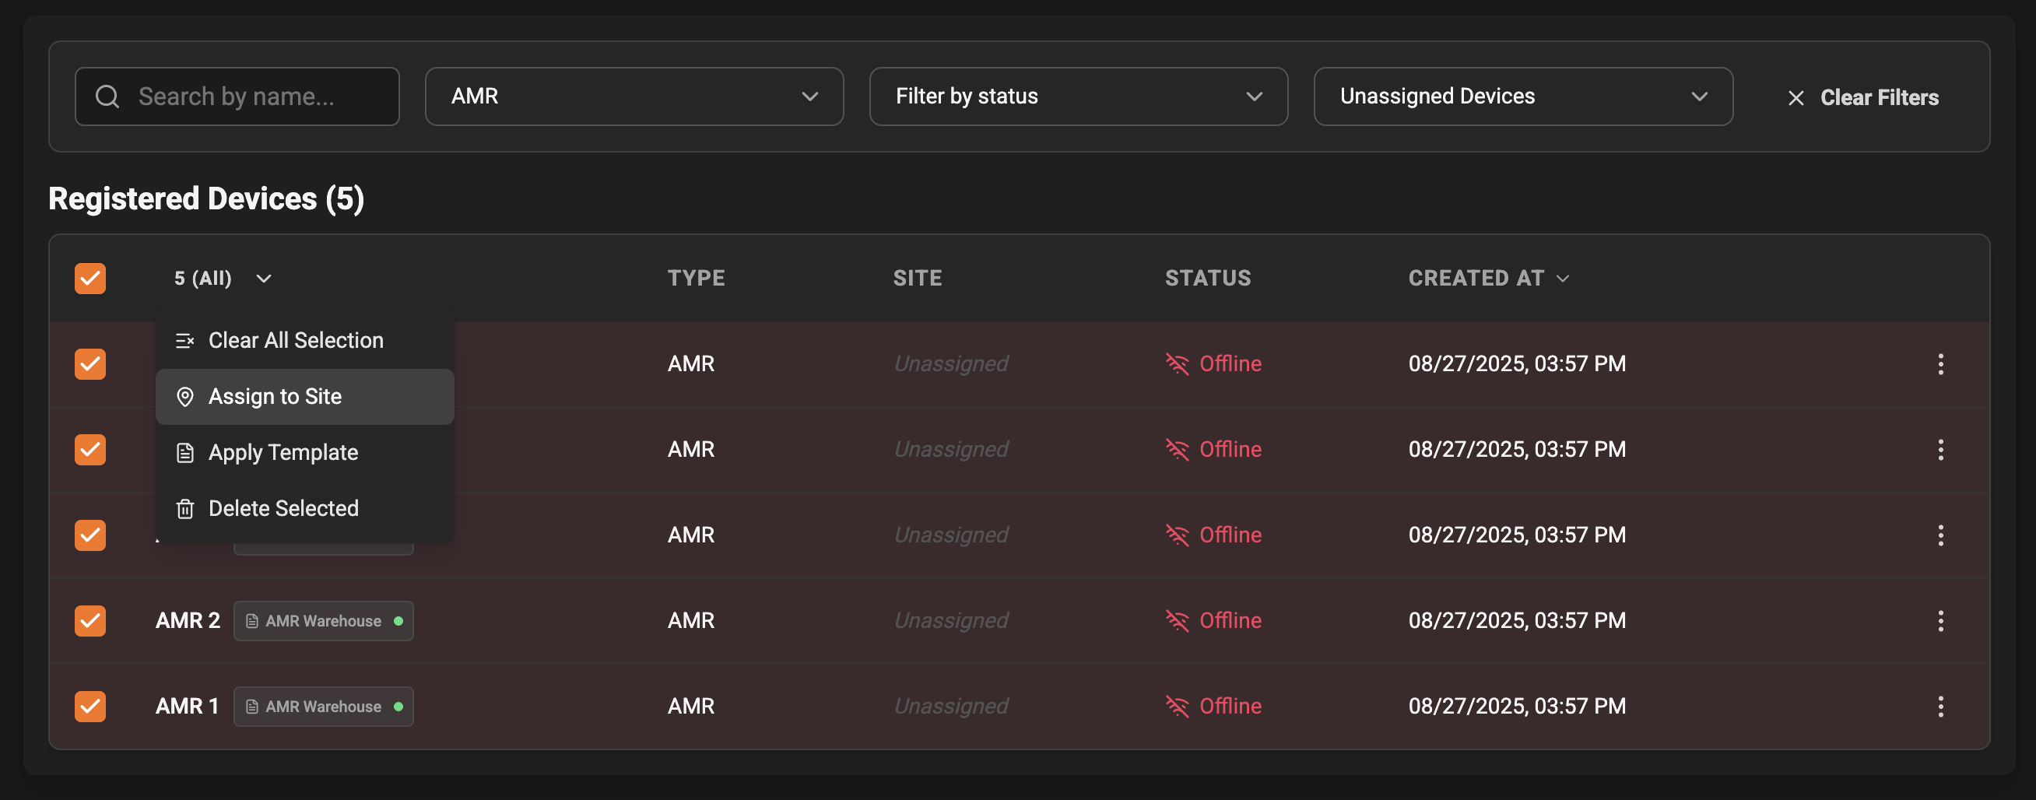The image size is (2036, 800).
Task: Click the trash icon beside Delete Selected
Action: click(x=186, y=509)
